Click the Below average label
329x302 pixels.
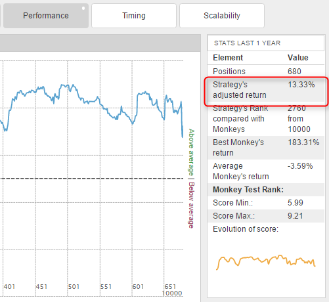tap(191, 205)
